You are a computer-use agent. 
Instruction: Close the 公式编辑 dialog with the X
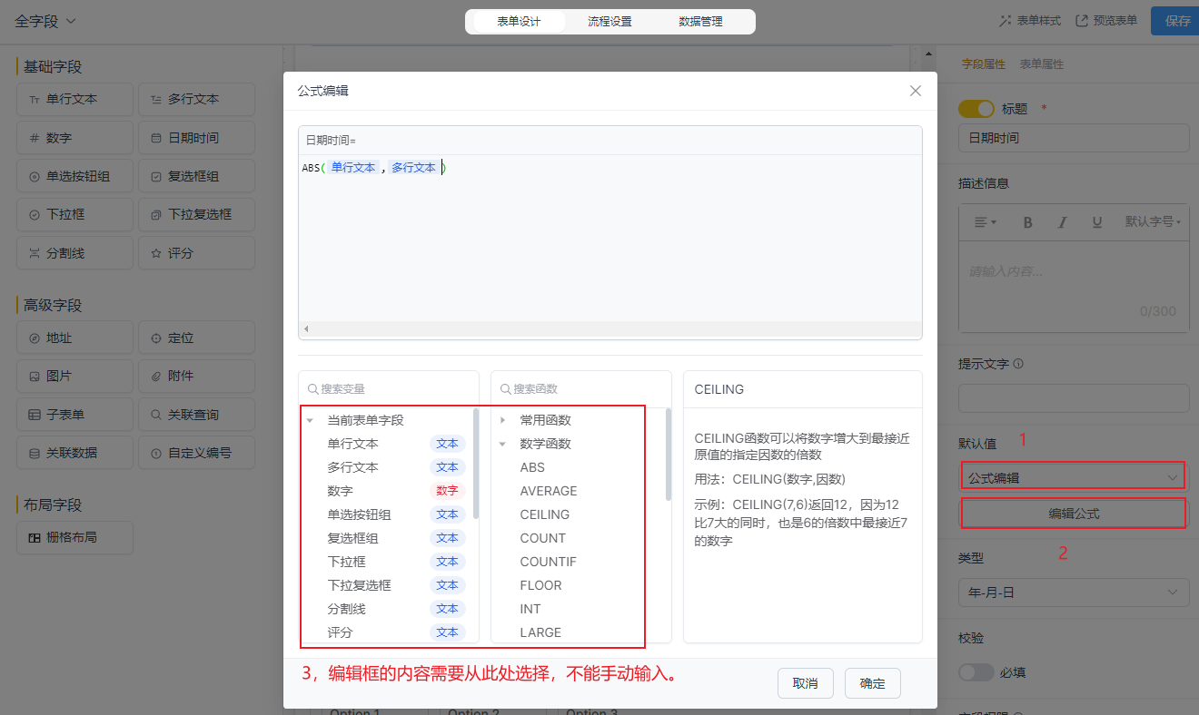916,91
